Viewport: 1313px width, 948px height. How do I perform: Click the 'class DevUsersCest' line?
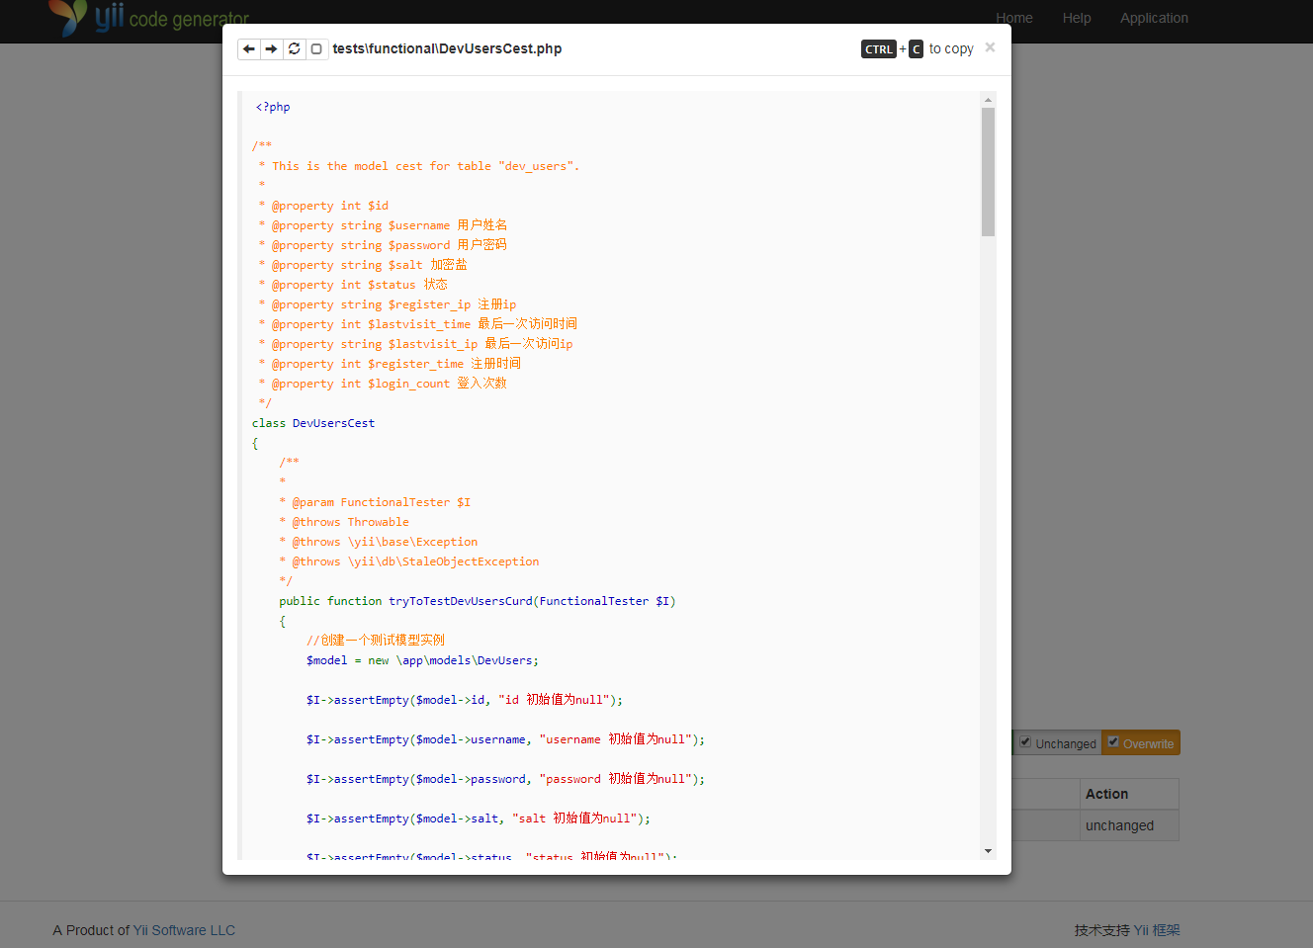click(313, 423)
